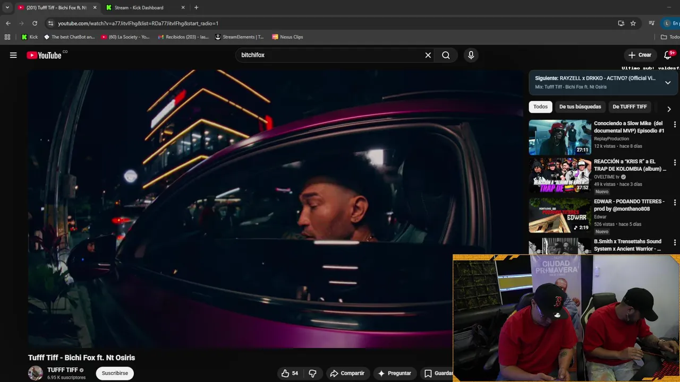Go back with browser back arrow
This screenshot has height=382, width=680.
(8, 23)
